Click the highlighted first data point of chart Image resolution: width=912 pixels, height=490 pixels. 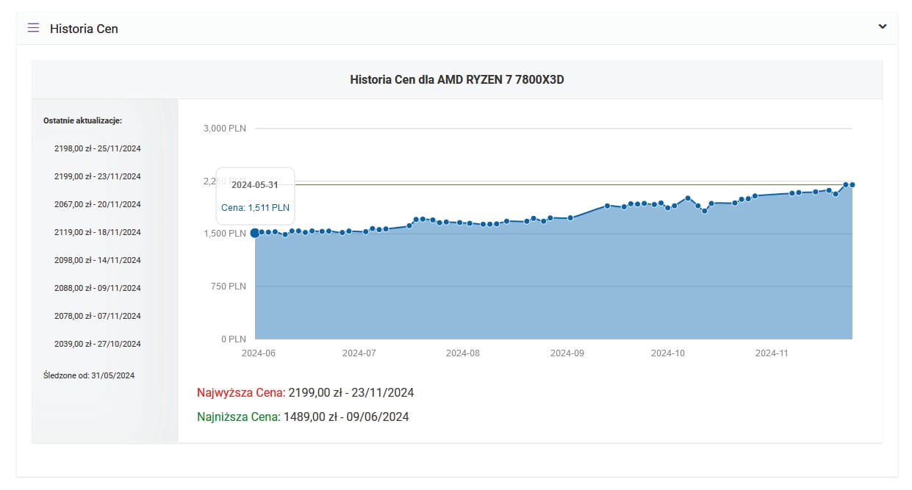[x=255, y=233]
